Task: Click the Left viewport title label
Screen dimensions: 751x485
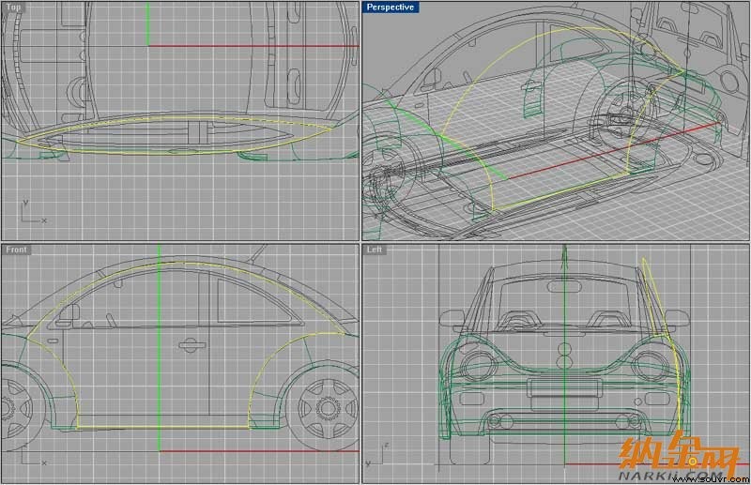Action: pos(374,250)
